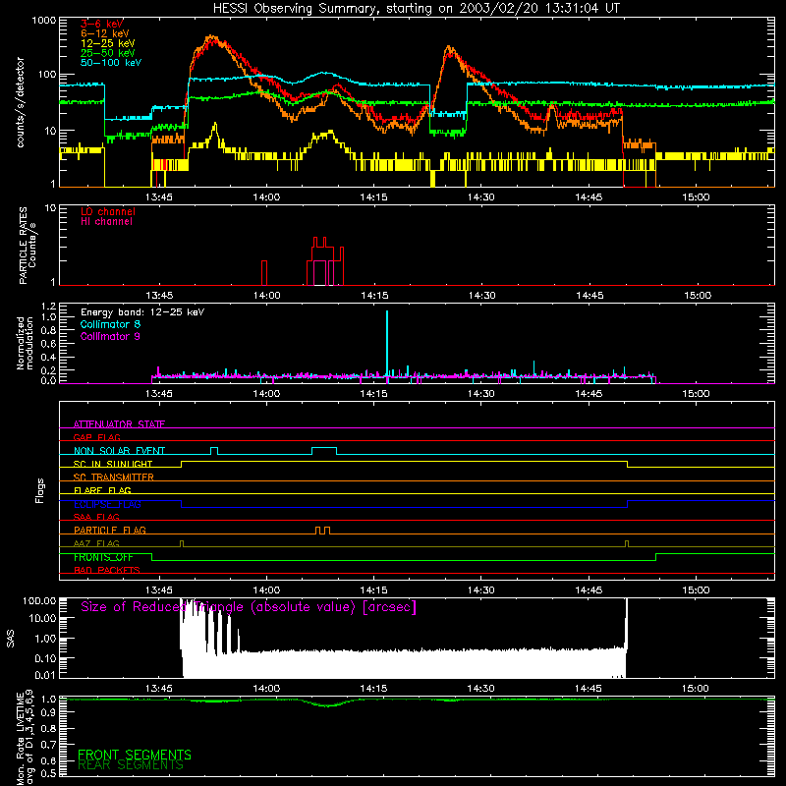Click the double orange PARTICLE_FLAG pulse

323,531
